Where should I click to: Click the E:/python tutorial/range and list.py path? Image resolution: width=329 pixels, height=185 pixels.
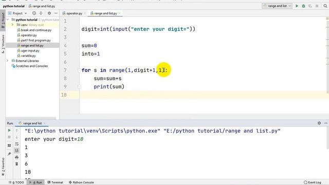(x=222, y=131)
